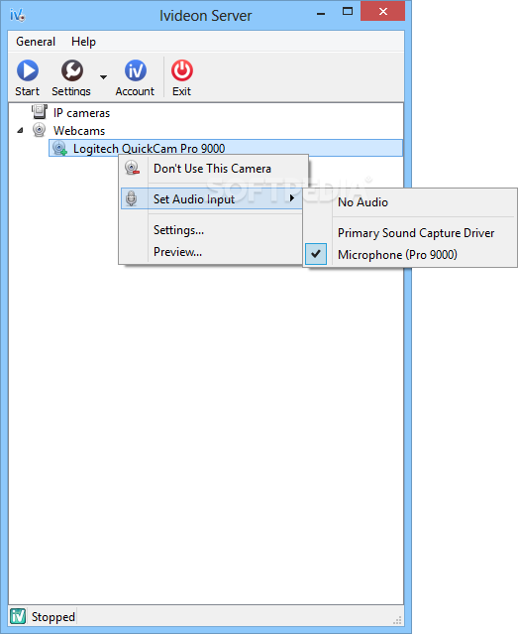Open the Help menu
The height and width of the screenshot is (634, 518).
pyautogui.click(x=83, y=42)
